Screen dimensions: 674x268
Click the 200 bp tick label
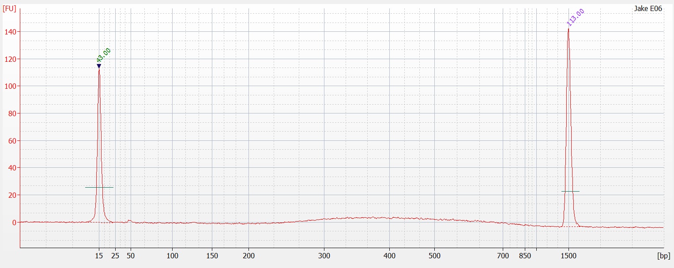[x=249, y=255]
